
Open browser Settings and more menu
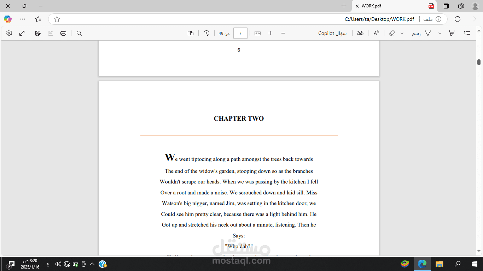coord(23,19)
